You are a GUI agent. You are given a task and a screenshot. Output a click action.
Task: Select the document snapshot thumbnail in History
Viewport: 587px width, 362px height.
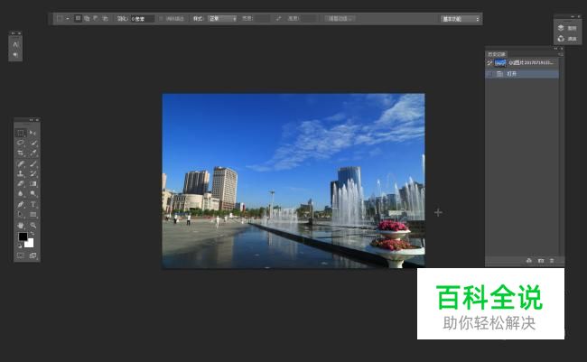point(500,63)
